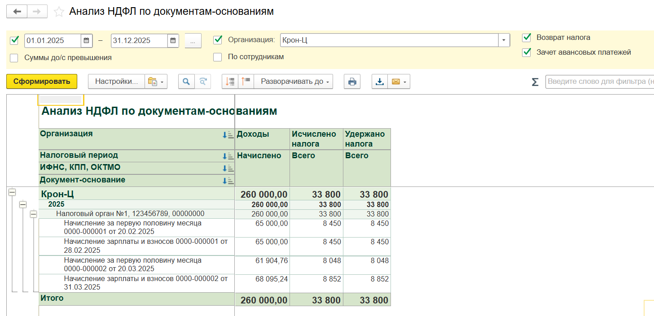Viewport: 654px width, 316px height.
Task: Collapse the Крон-Ц group
Action: (x=12, y=192)
